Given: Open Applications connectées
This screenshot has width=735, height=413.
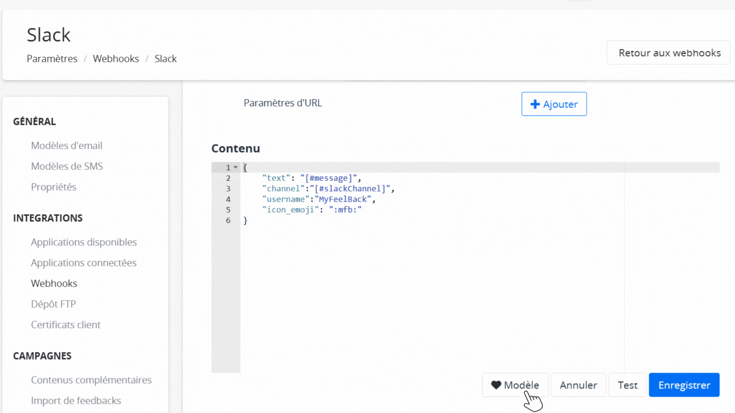Looking at the screenshot, I should pyautogui.click(x=83, y=263).
